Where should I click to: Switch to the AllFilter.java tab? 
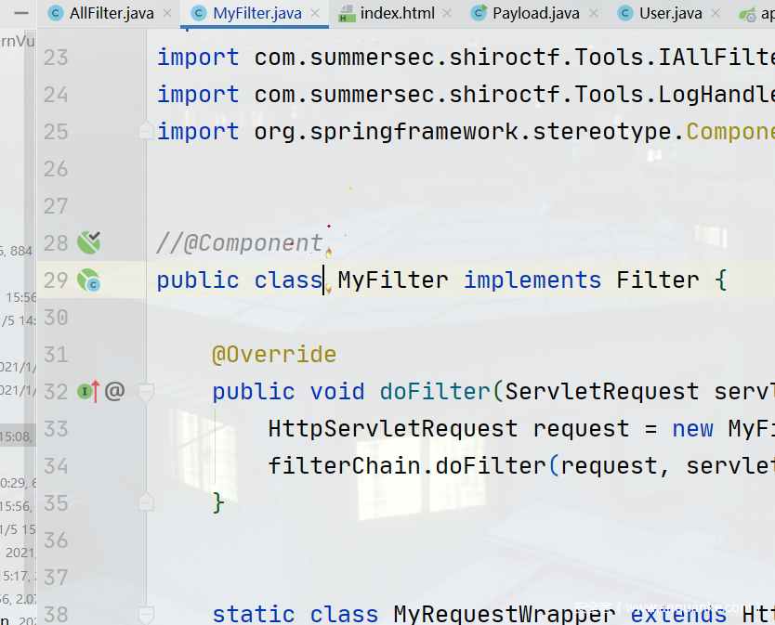click(x=112, y=13)
